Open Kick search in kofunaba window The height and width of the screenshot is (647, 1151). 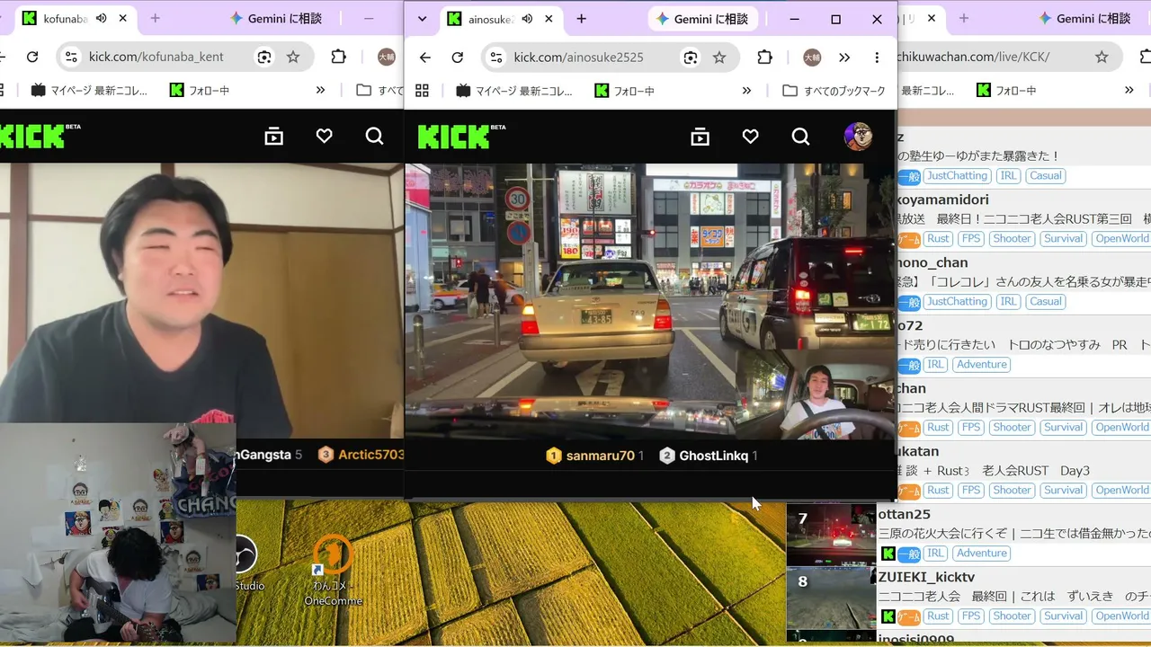point(375,136)
